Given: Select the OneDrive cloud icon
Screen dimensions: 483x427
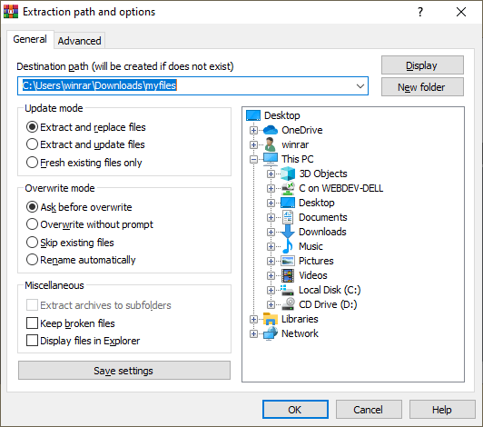Looking at the screenshot, I should [271, 130].
